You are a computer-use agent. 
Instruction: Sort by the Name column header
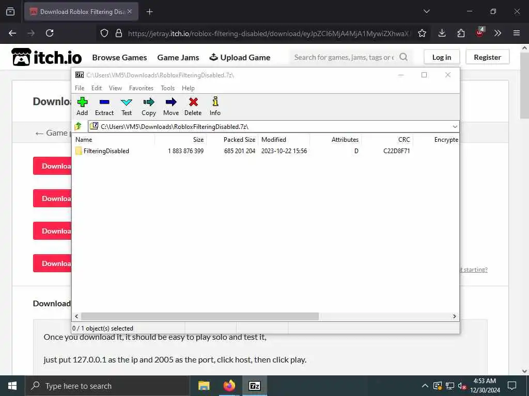point(114,139)
